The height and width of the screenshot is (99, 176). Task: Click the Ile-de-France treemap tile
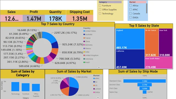pyautogui.click(x=152, y=43)
